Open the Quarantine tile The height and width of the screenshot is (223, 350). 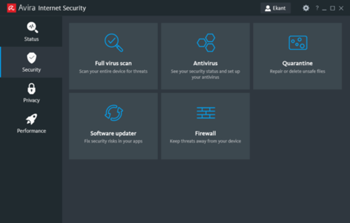coord(297,56)
